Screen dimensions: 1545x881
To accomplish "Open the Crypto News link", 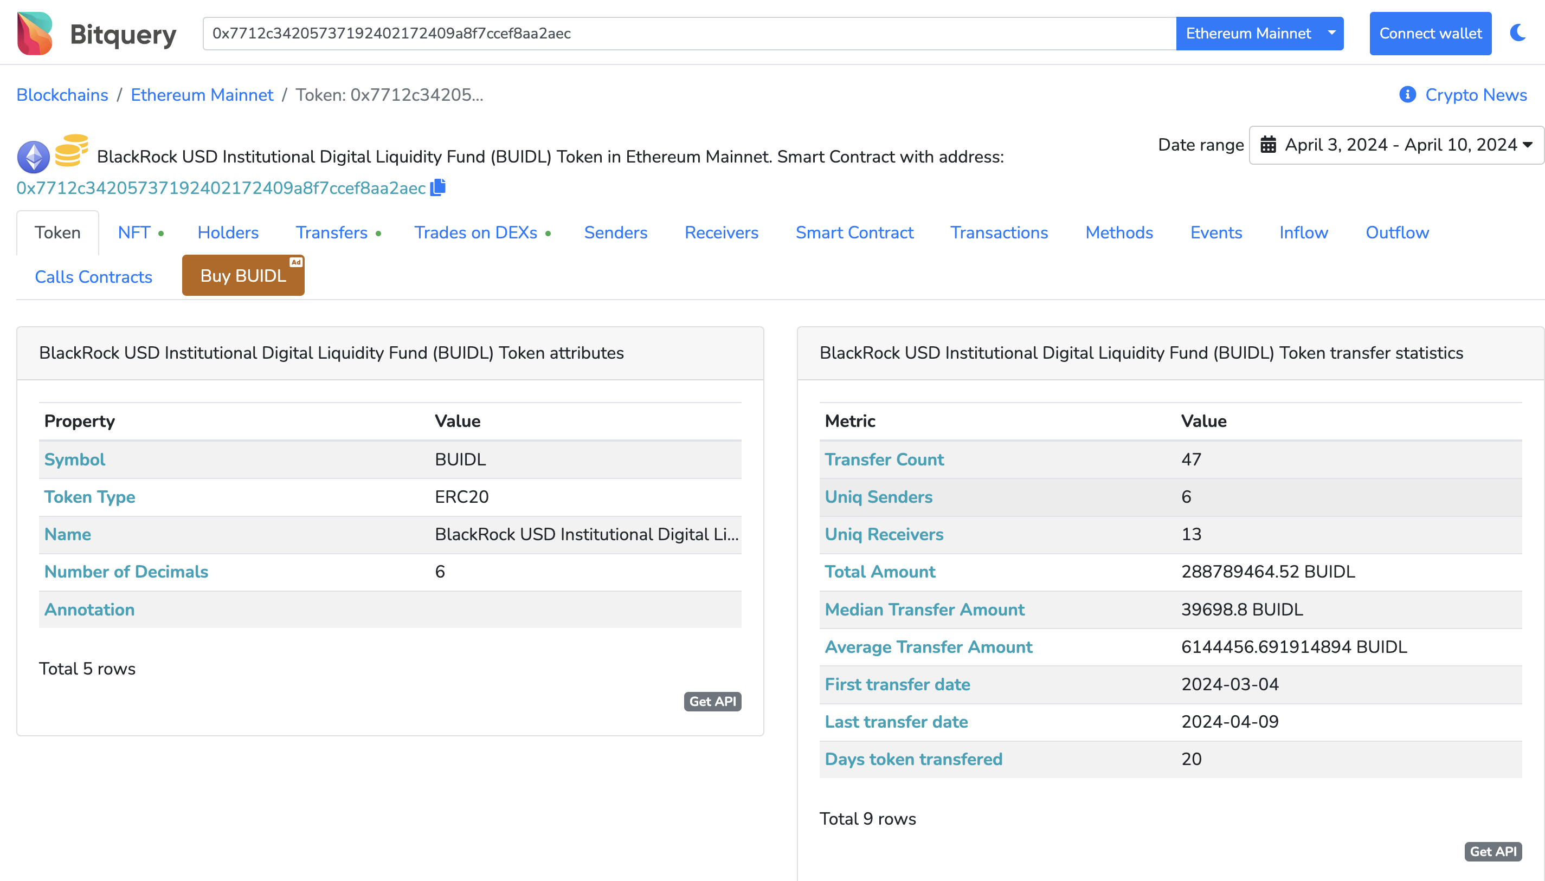I will [x=1476, y=95].
